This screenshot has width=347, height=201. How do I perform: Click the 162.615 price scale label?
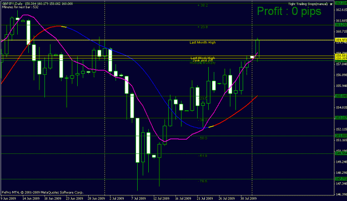point(341,10)
